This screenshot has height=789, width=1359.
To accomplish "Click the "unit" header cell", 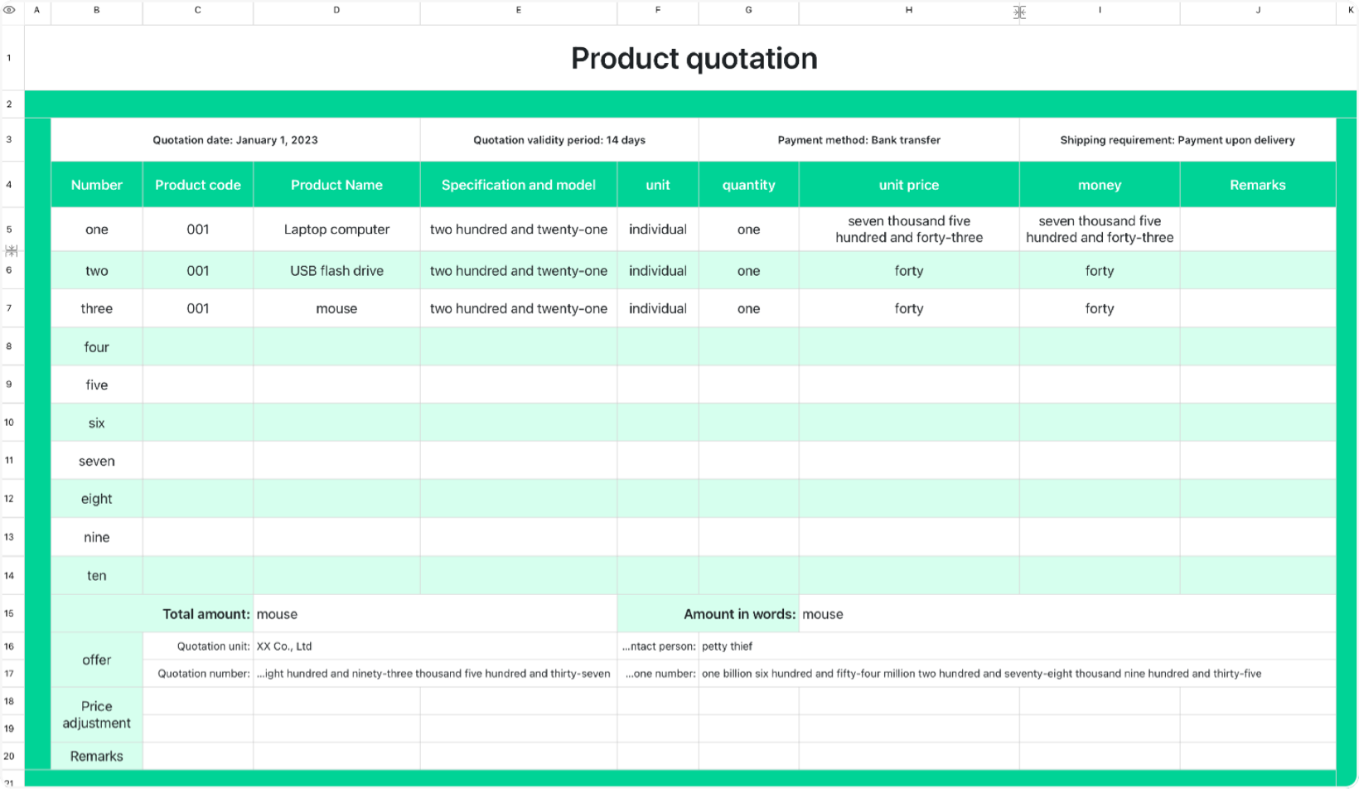I will 658,185.
